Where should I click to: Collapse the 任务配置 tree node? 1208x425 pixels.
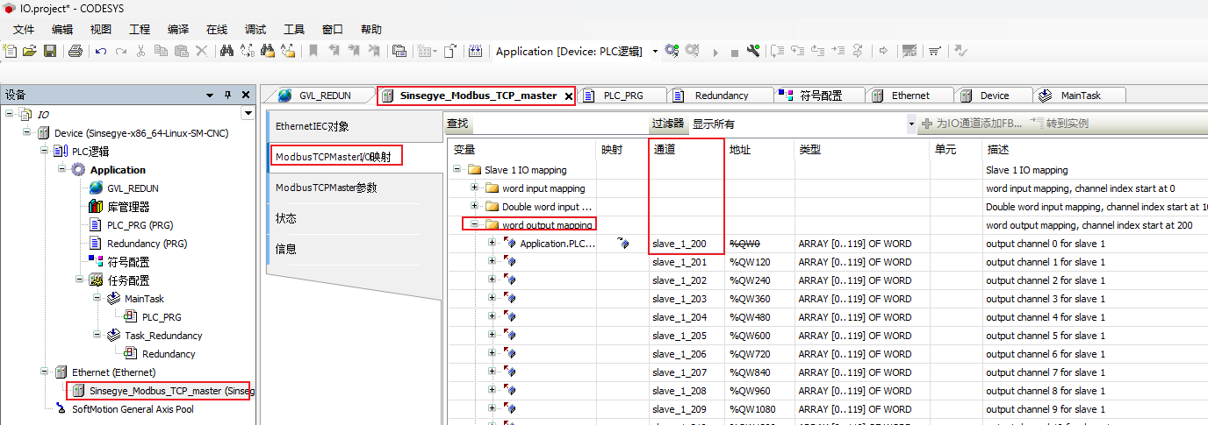tap(80, 280)
